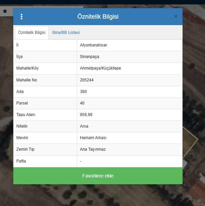Click the Ahmetpaşa/Küçüktepe neighborhood value
The height and width of the screenshot is (206, 205).
100,68
